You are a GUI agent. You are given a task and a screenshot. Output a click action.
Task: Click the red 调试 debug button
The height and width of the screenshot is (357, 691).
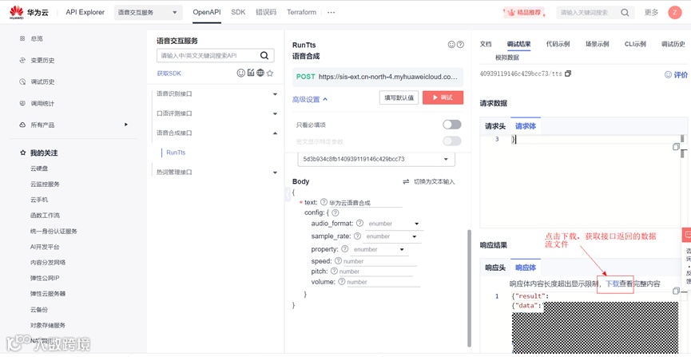pos(443,97)
